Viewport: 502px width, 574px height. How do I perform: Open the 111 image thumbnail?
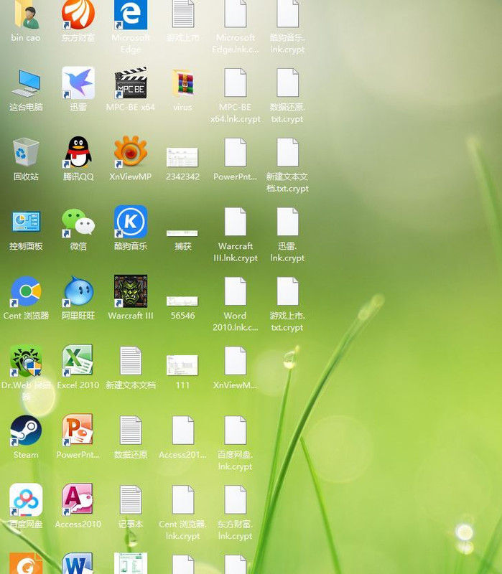182,365
